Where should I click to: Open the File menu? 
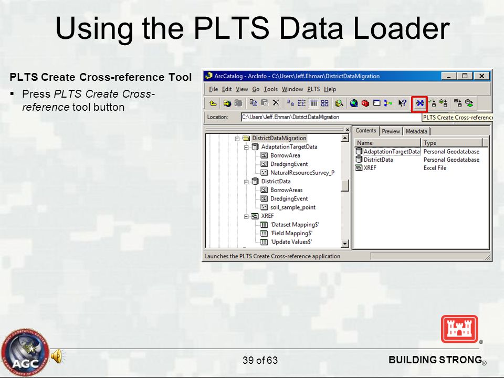click(213, 89)
